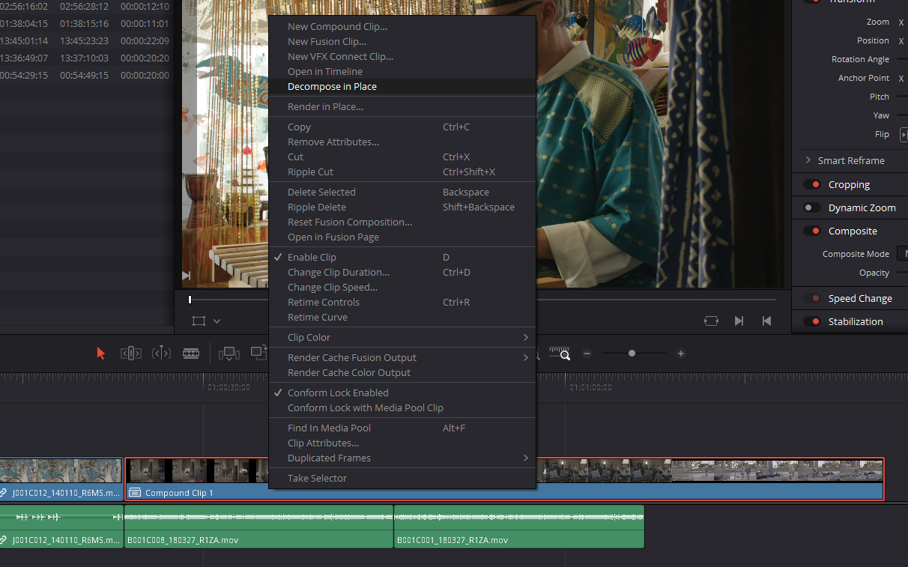Choose Delete Selected menu item
The height and width of the screenshot is (567, 908).
[402, 192]
